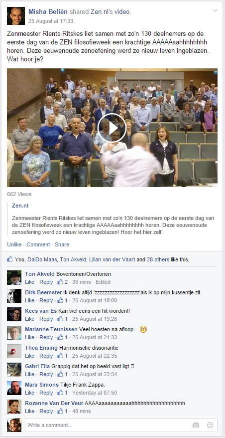Play the Zen.nl video
225x438 pixels.
coord(112,128)
